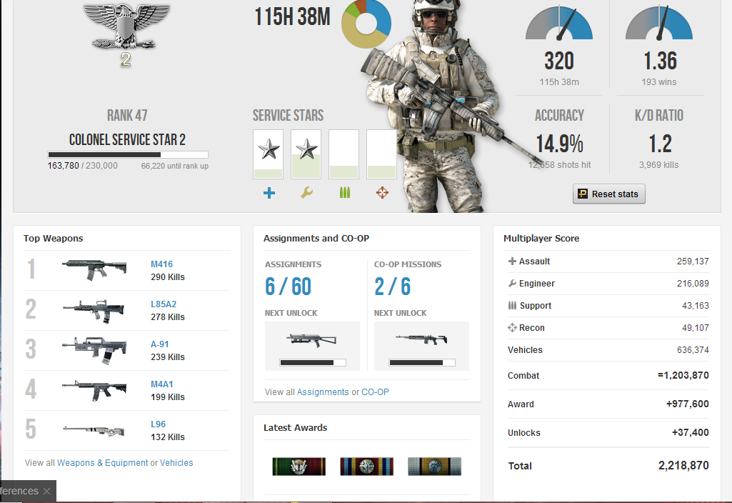This screenshot has width=732, height=503.
Task: Click the Assault cross icon in Multiplayer Score
Action: pyautogui.click(x=512, y=261)
